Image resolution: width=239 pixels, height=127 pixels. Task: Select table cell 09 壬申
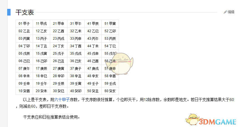point(24,83)
